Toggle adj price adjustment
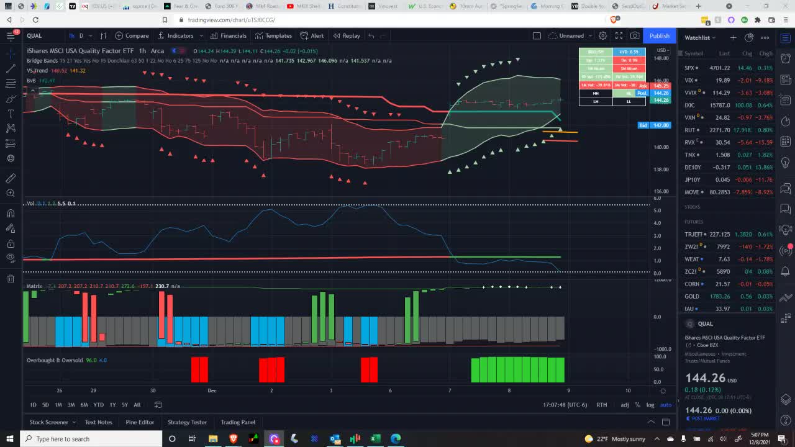795x447 pixels. (625, 405)
